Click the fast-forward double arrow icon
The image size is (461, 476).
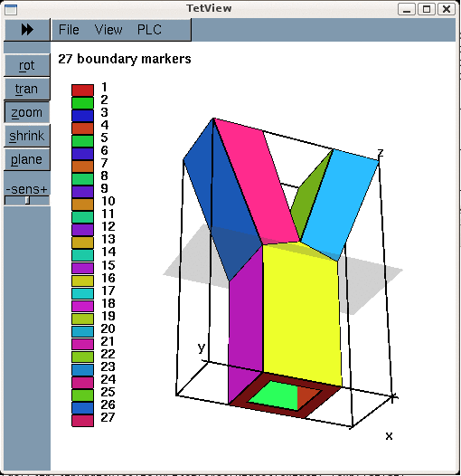click(x=27, y=30)
